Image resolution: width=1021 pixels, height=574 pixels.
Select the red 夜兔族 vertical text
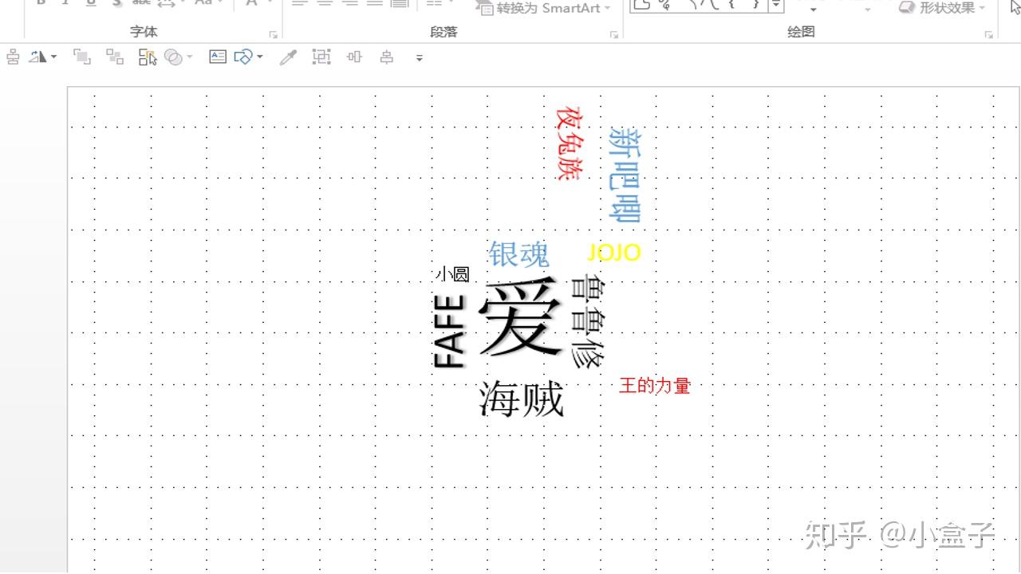click(570, 143)
